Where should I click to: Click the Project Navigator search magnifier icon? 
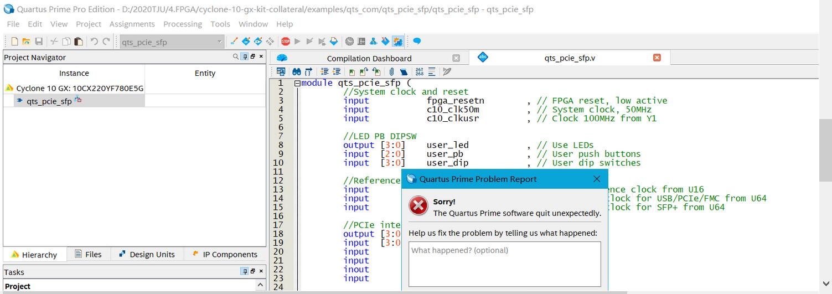[236, 56]
